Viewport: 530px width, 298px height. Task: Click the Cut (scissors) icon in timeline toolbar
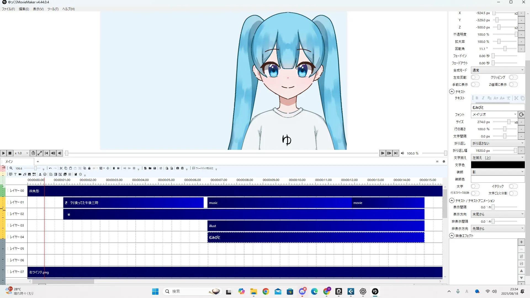pos(61,168)
